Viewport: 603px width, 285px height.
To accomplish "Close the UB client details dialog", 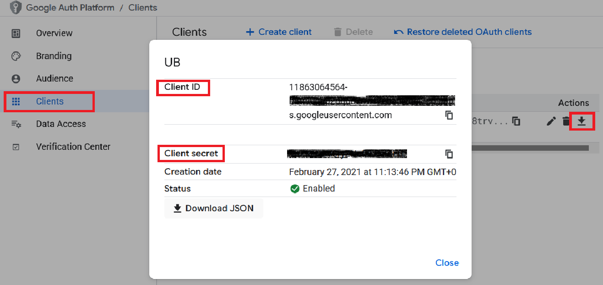I will point(446,263).
